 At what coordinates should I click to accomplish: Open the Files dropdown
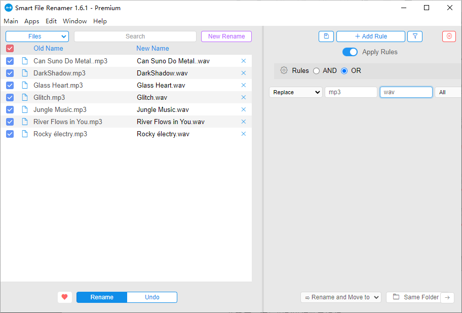(37, 36)
